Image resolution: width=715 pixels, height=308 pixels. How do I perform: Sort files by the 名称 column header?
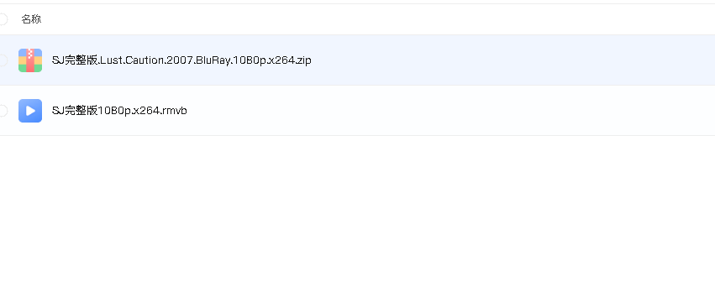[31, 19]
